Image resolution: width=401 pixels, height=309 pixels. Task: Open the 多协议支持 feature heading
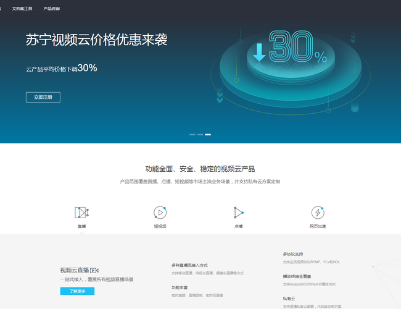coord(293,254)
